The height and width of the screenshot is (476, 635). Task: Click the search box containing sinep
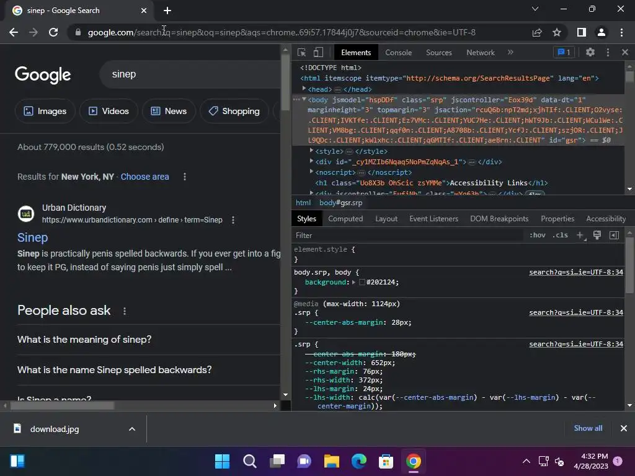click(x=190, y=74)
